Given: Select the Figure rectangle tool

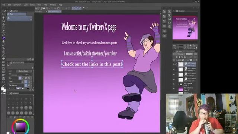Looking at the screenshot, I should (x=3, y=68).
